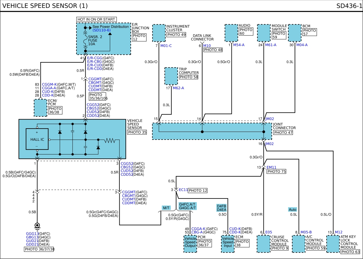Open the SD110-6 power distribution reference

pyautogui.click(x=102, y=30)
